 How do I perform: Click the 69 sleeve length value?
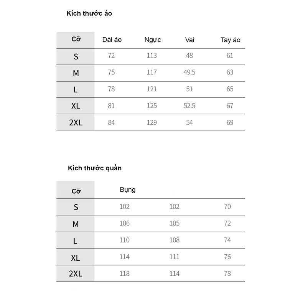point(230,122)
